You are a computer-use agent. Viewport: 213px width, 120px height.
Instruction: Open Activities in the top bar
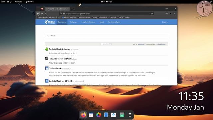pyautogui.click(x=18, y=2)
